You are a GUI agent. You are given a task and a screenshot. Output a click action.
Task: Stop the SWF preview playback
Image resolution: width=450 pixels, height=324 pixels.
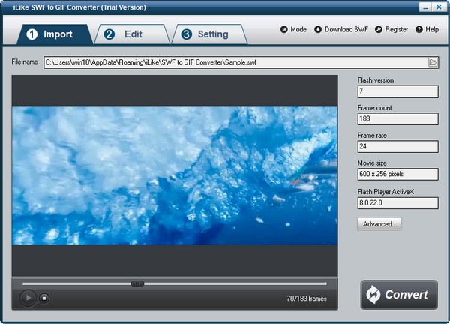coord(44,298)
